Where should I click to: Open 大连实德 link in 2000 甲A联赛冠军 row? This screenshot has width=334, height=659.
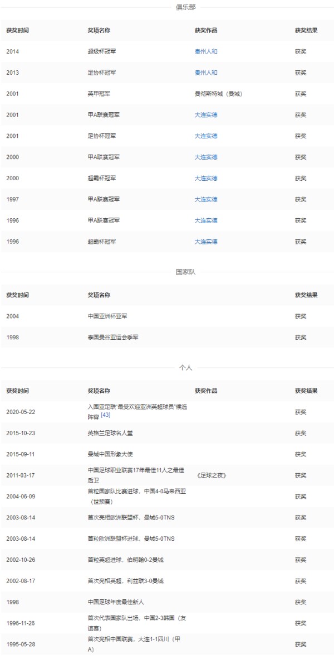click(206, 157)
